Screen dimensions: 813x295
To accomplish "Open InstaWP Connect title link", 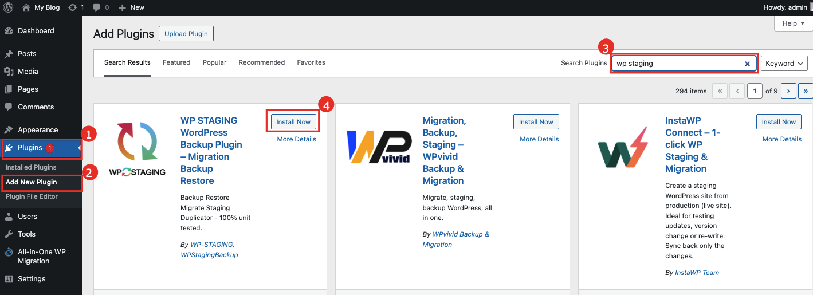I will tap(693, 144).
